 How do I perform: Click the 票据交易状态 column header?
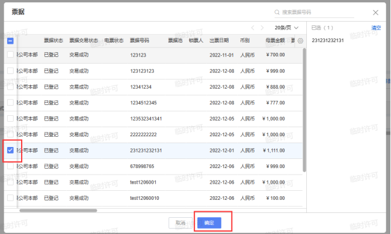pos(84,41)
